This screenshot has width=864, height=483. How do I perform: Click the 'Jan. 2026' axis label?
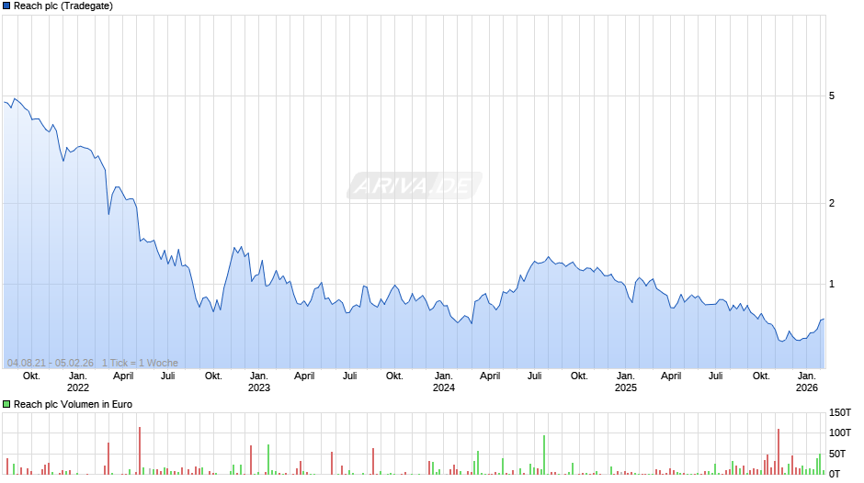807,382
